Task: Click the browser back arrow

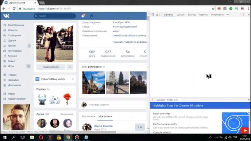Action: [4, 9]
